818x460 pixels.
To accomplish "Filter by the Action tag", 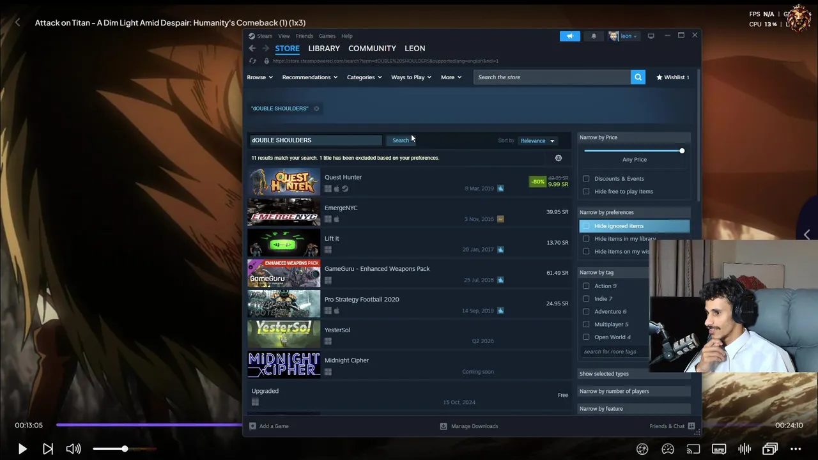I will [586, 286].
